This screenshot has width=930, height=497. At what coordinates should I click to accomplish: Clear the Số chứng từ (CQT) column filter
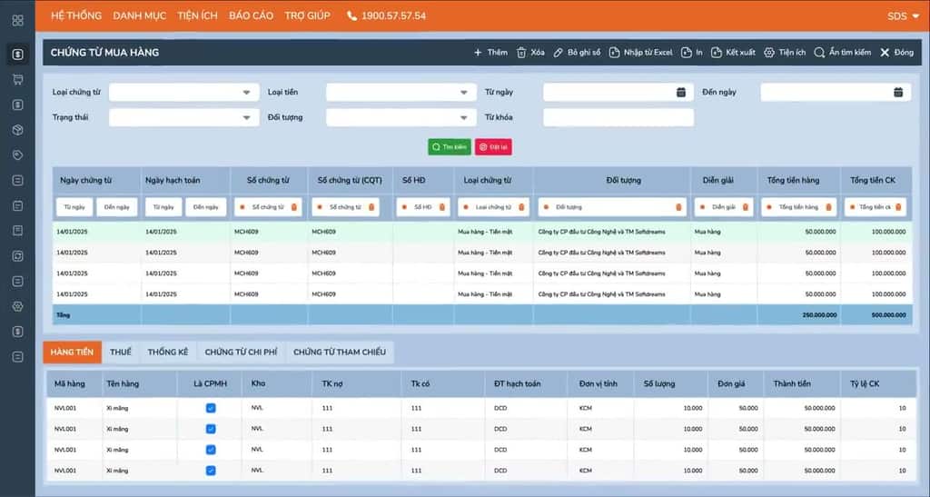(x=371, y=207)
